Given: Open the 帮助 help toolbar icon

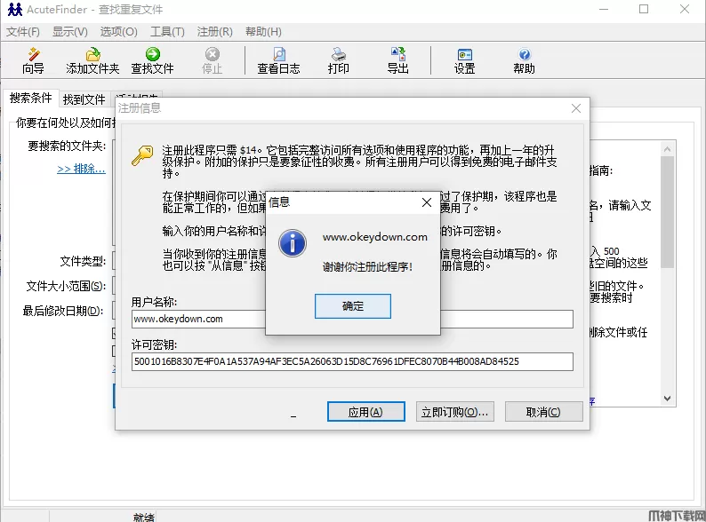Looking at the screenshot, I should pyautogui.click(x=524, y=60).
